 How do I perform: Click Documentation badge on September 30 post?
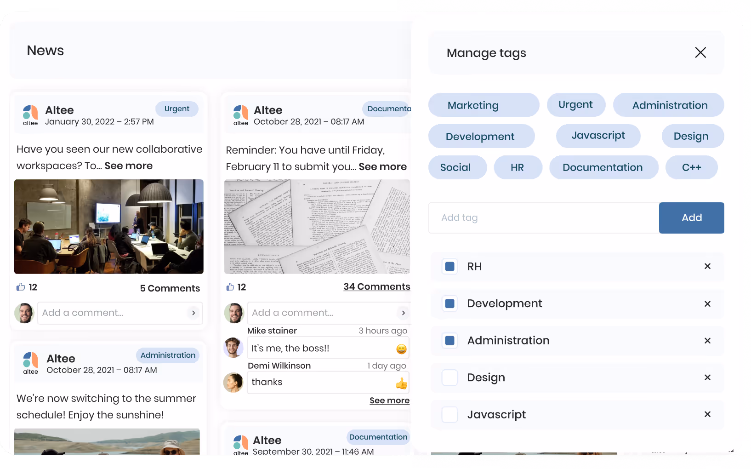(x=378, y=437)
